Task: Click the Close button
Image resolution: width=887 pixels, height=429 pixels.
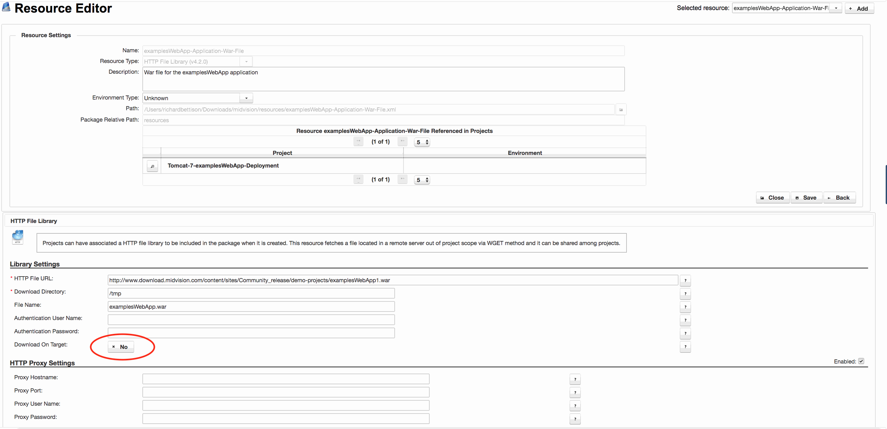Action: pyautogui.click(x=773, y=197)
